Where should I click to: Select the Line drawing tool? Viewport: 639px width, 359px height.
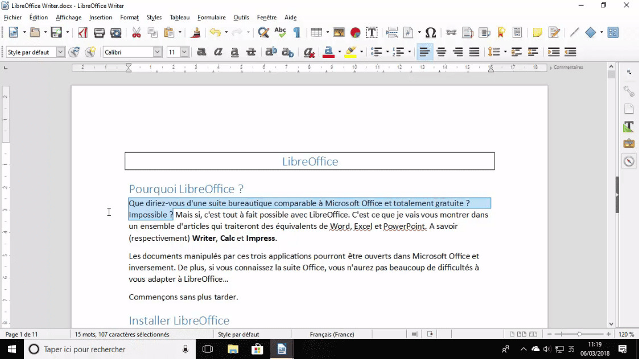[574, 32]
